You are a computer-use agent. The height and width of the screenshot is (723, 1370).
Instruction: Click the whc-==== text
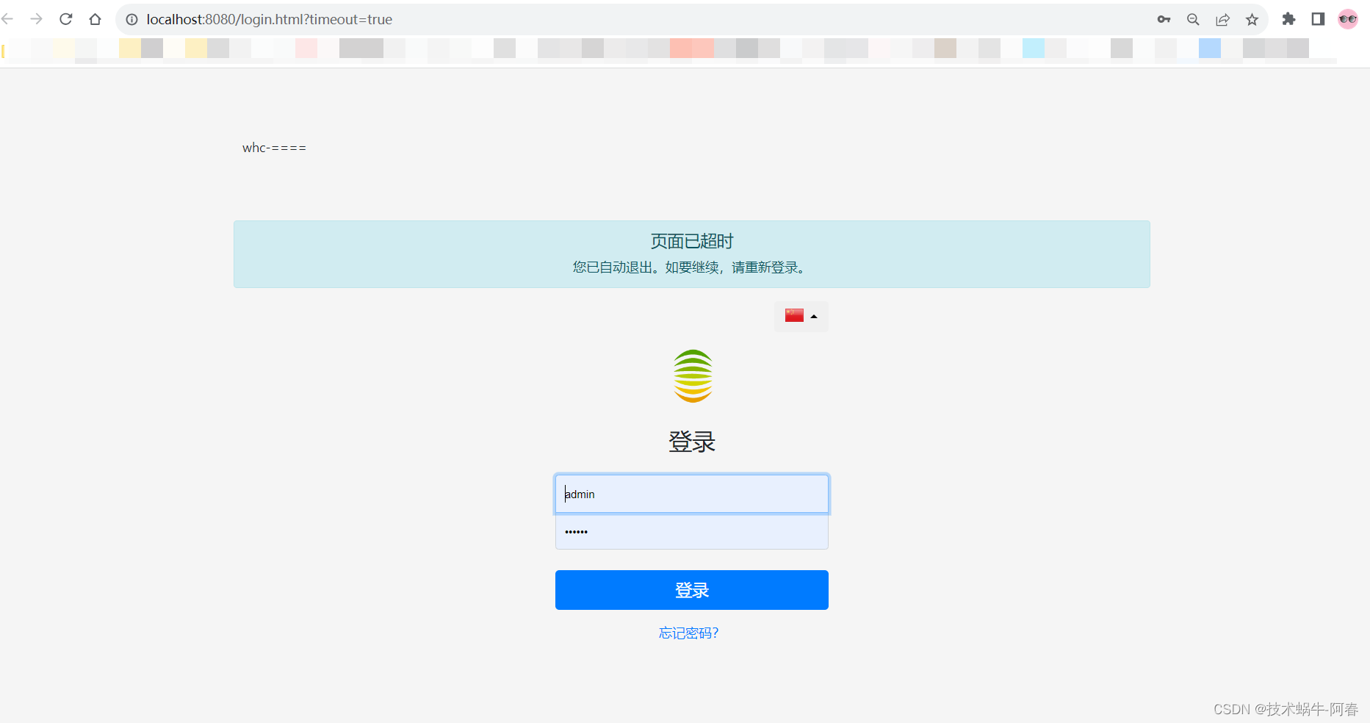(x=274, y=148)
